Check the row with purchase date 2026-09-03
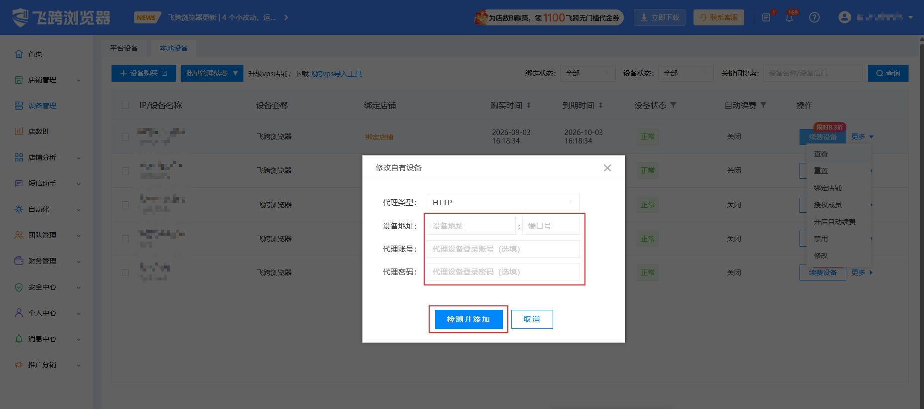The image size is (924, 409). point(125,136)
